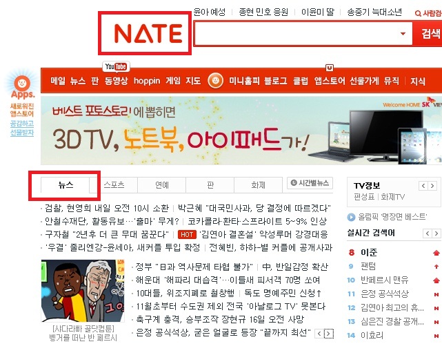The image size is (442, 344).
Task: Click the trending keyword 윤아 예성
Action: click(210, 12)
